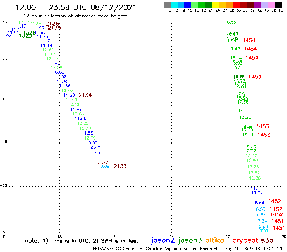Viewport: 287px width, 252px height.
Task: Click time stamp 1451 beside 7.34
Action: click(278, 221)
